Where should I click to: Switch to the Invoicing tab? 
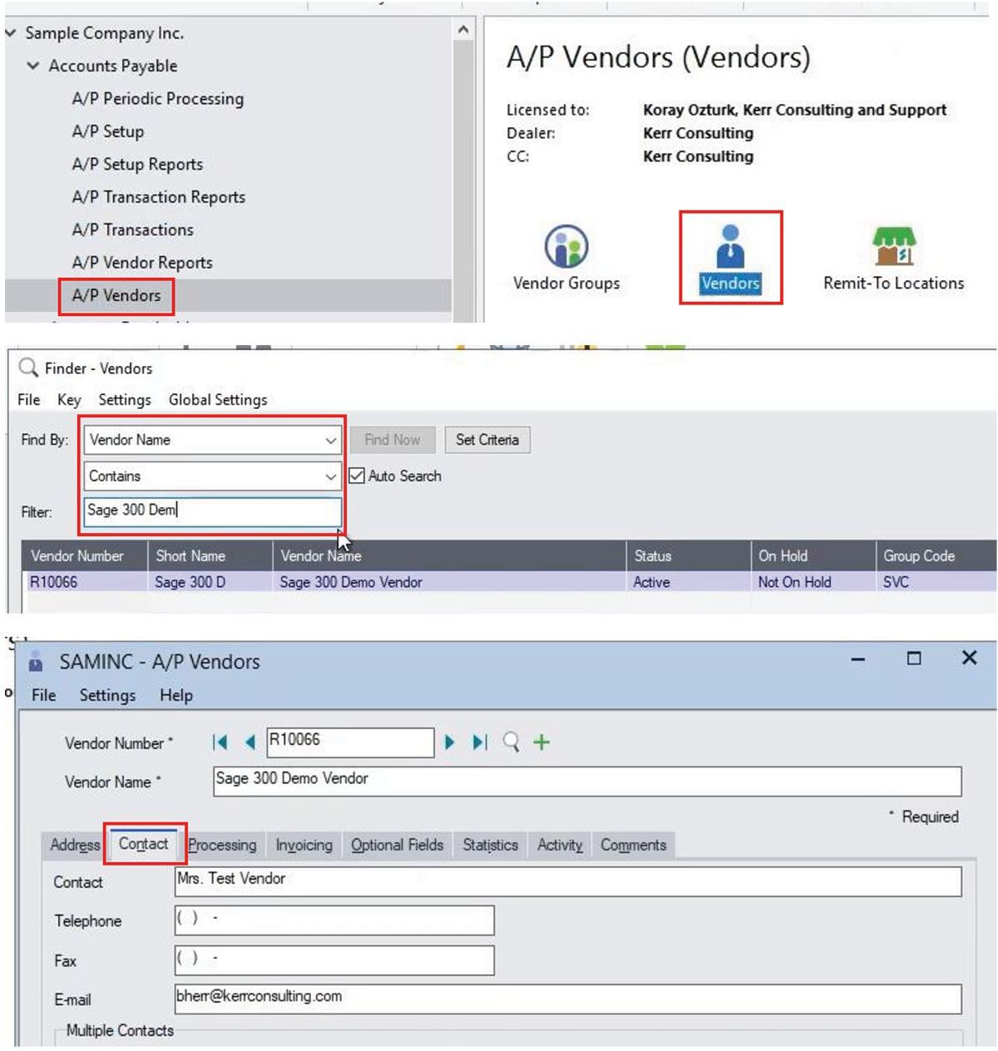[x=304, y=845]
